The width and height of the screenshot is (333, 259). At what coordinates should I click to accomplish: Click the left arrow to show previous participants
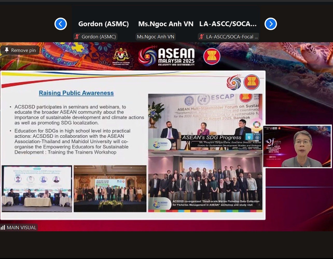(x=61, y=24)
